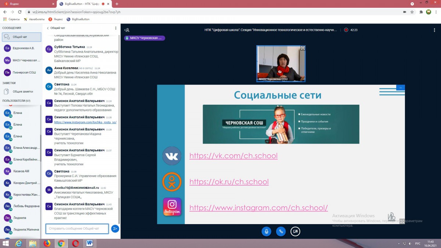Open the Сервисы apps bookmark

pyautogui.click(x=11, y=19)
